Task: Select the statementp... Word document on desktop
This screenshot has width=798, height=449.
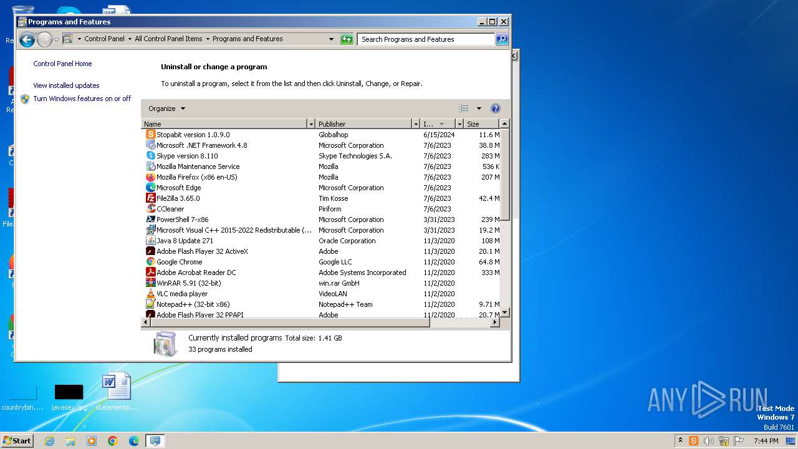Action: coord(117,392)
